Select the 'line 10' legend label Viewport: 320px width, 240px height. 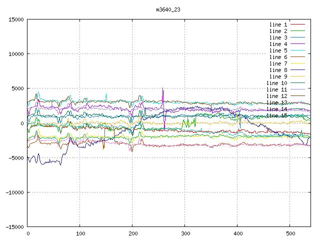[276, 83]
